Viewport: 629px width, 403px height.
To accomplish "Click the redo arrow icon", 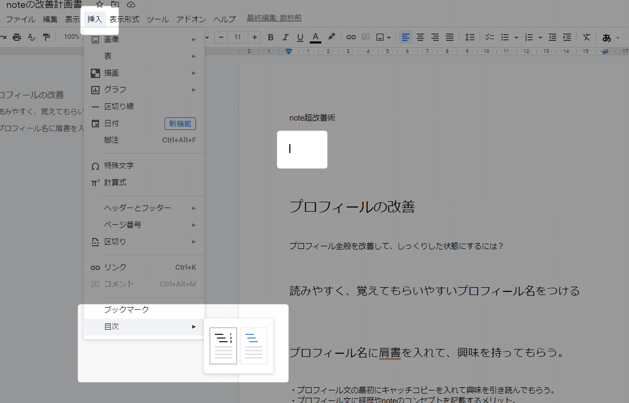I will pos(3,37).
